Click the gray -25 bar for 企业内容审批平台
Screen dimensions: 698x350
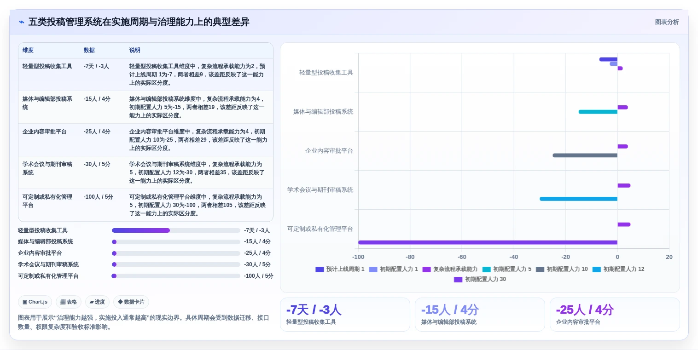[x=585, y=155]
